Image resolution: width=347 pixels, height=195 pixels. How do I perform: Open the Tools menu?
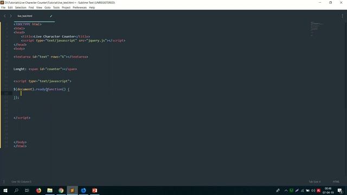pos(56,8)
